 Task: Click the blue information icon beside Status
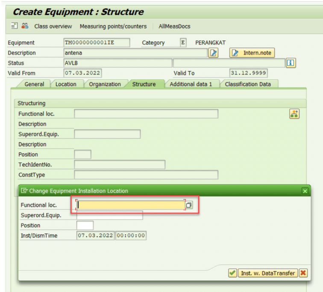pos(291,63)
